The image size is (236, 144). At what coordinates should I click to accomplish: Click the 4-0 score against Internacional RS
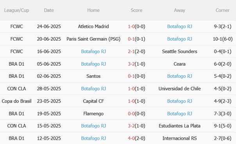(x=131, y=138)
